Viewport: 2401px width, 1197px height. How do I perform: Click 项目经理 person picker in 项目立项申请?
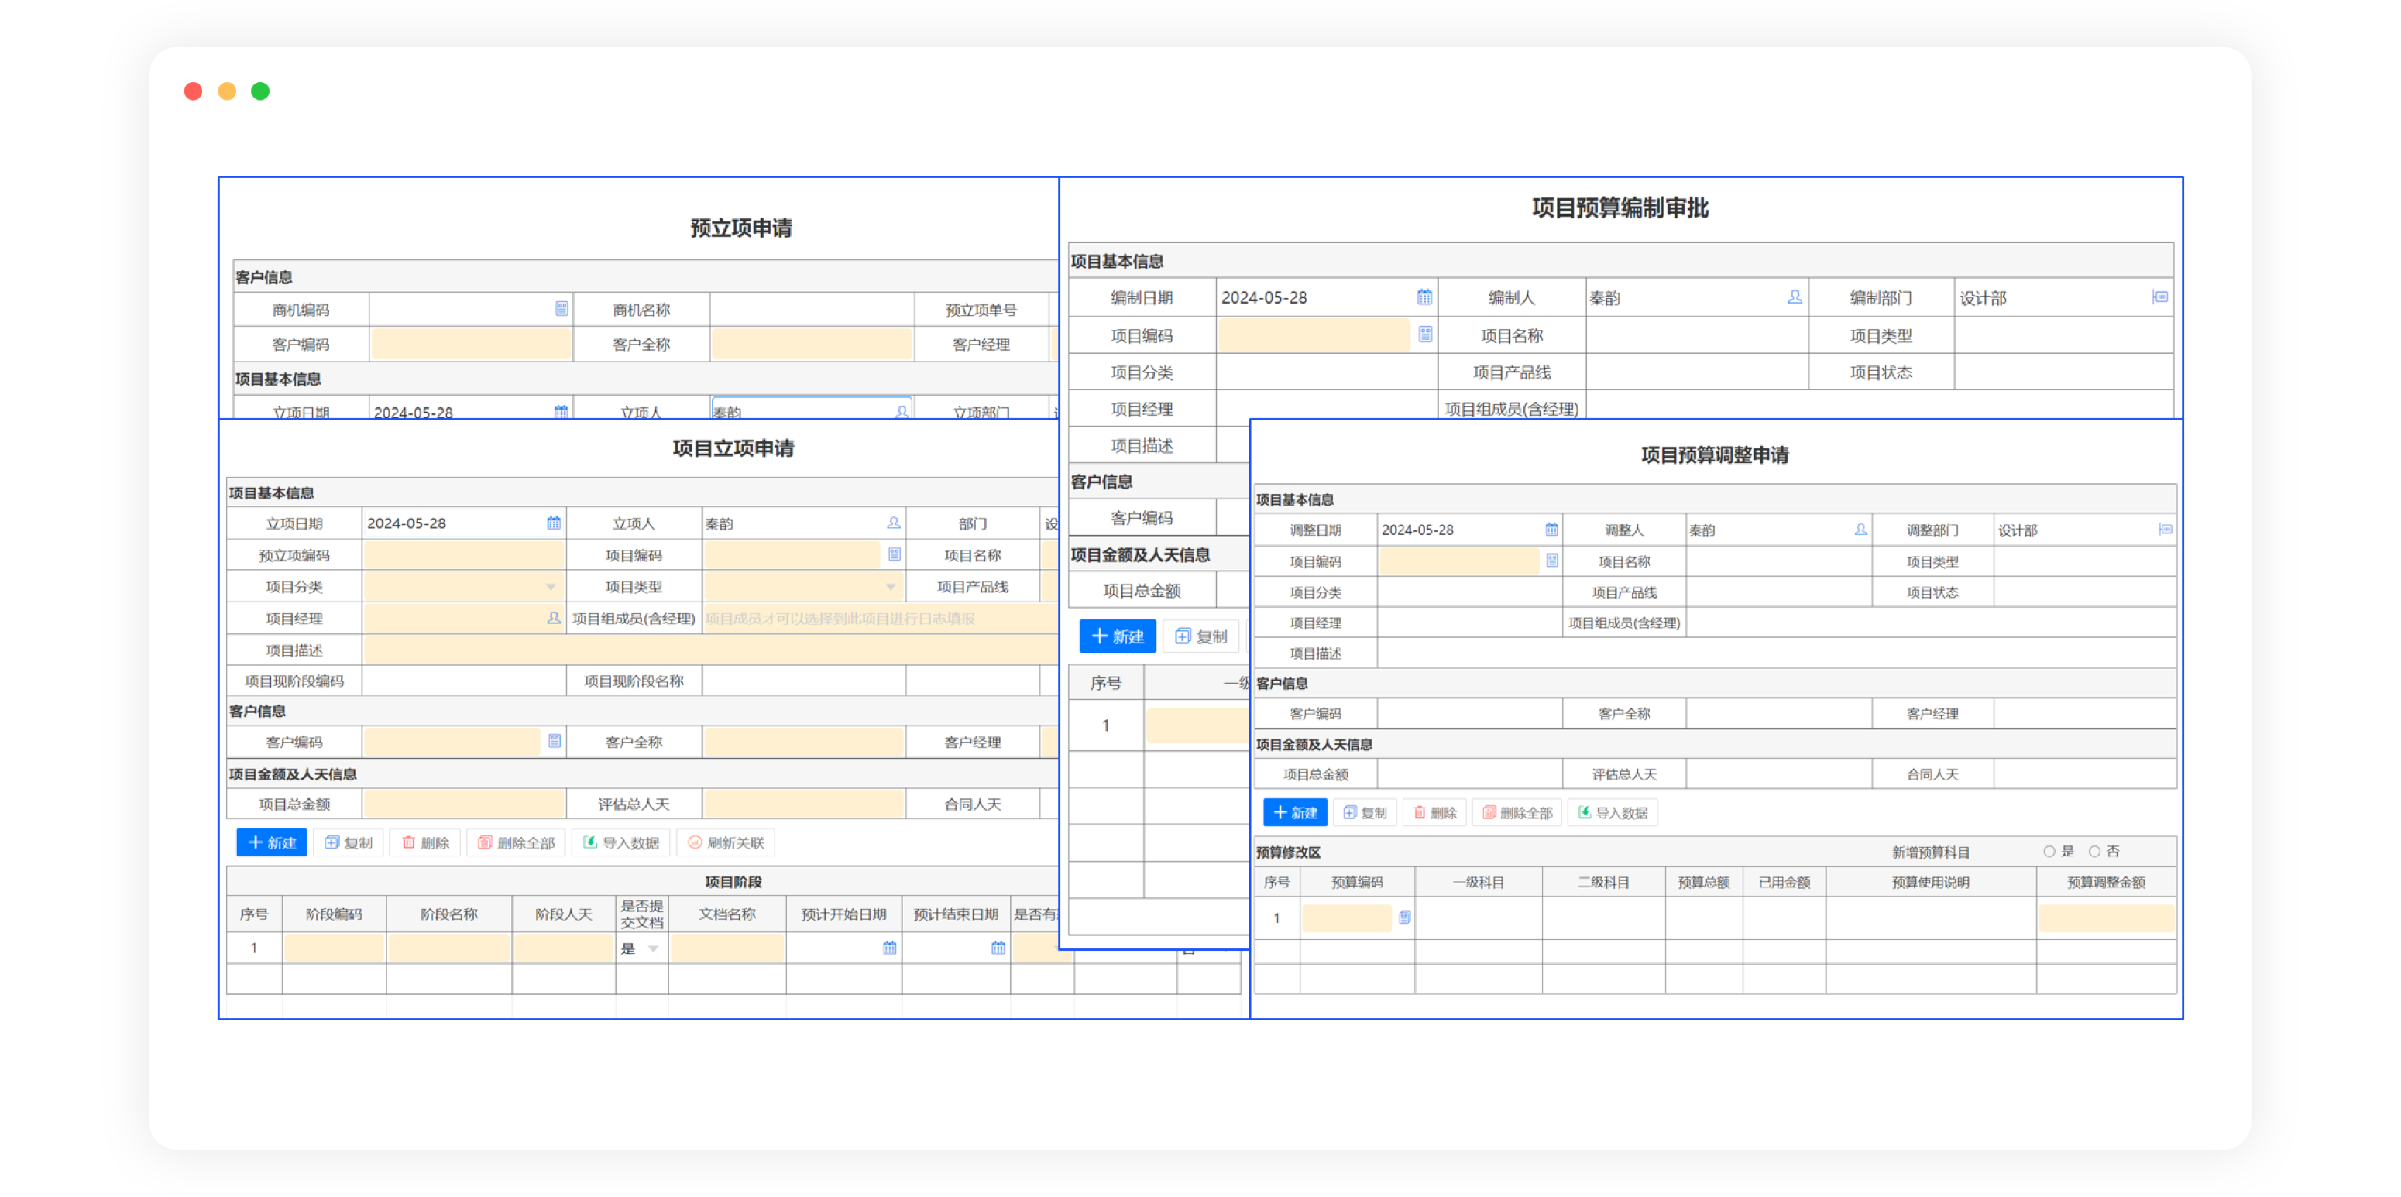tap(554, 618)
